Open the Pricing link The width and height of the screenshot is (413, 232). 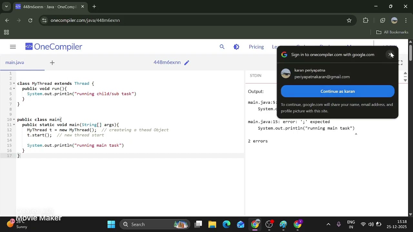pyautogui.click(x=256, y=47)
